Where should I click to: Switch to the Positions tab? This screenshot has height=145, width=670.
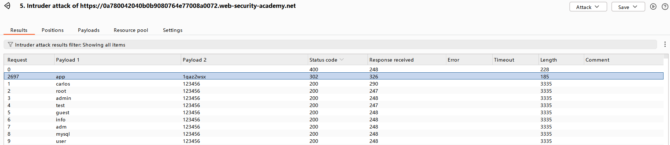pyautogui.click(x=52, y=30)
